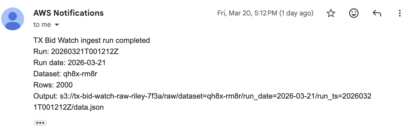Click the dataset ID "qh8x-rm8r" on the Dataset line

coord(81,74)
